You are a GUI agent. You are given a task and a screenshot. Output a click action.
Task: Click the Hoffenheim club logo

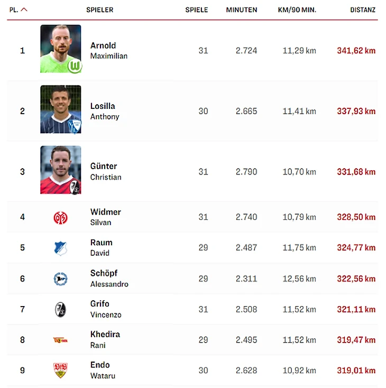click(x=60, y=248)
